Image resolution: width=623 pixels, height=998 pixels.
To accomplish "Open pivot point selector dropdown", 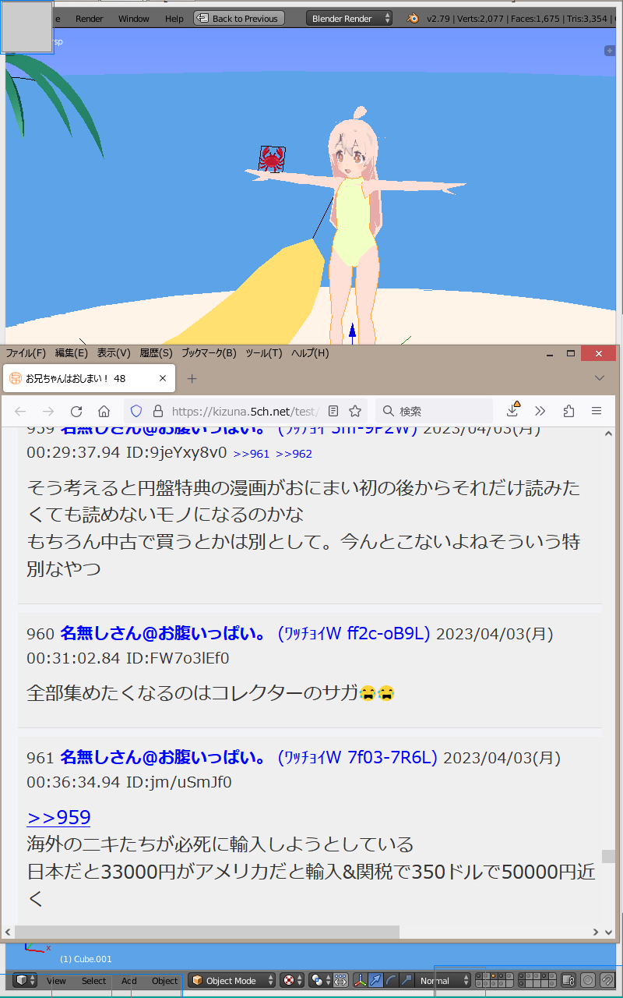I will point(320,980).
